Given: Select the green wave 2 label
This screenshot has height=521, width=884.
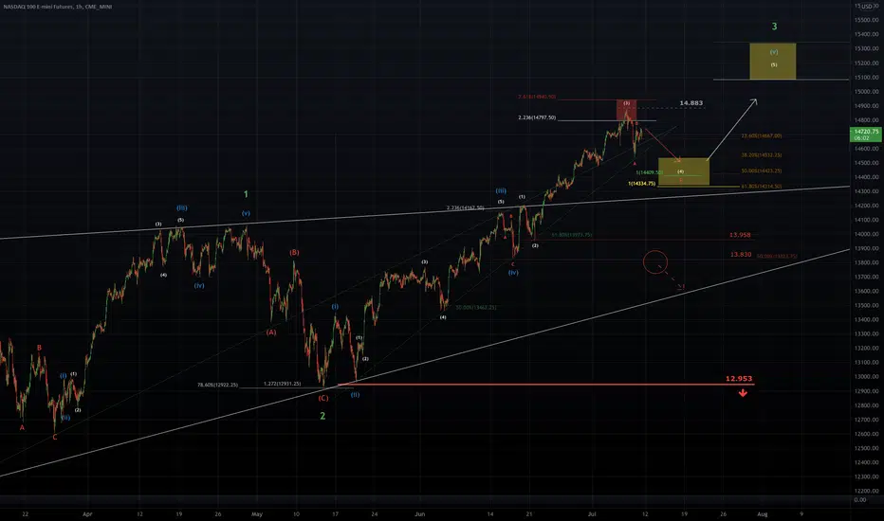Looking at the screenshot, I should coord(322,416).
